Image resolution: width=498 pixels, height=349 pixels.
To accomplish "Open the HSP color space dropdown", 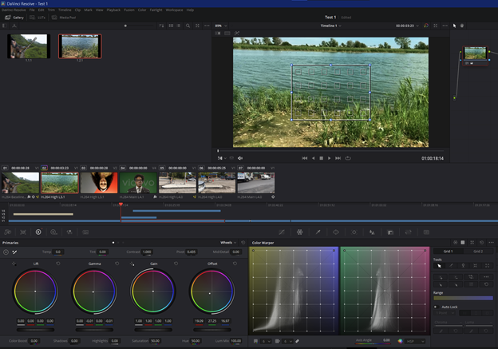I will [413, 341].
